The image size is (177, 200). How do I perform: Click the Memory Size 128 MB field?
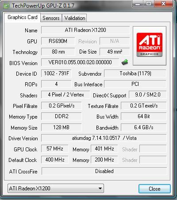coord(62,127)
